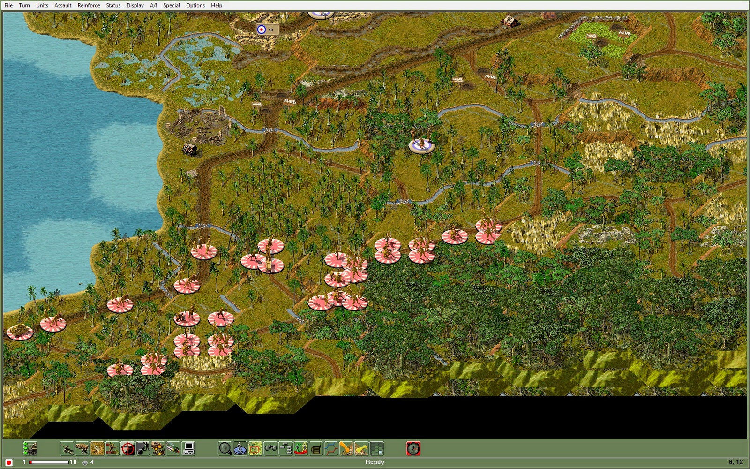Select the British infantry unit on white base

[x=422, y=145]
